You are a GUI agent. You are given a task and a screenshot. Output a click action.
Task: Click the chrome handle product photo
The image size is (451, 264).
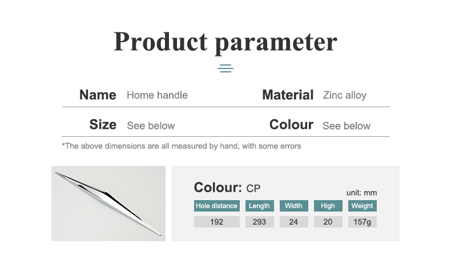108,204
